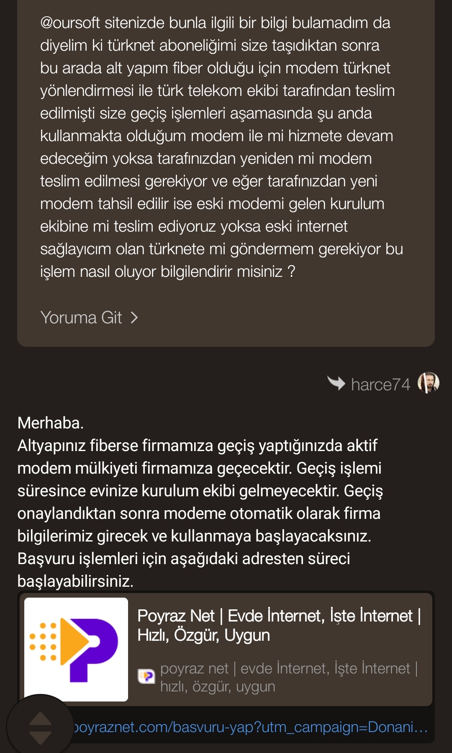Tap the quoted line mentioning türk telekom ekibi
452x753 pixels.
(217, 91)
